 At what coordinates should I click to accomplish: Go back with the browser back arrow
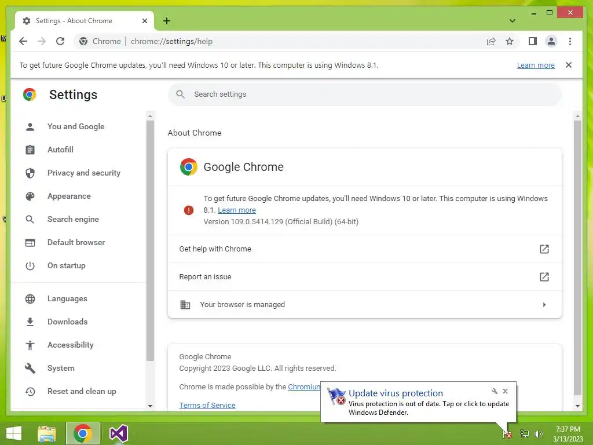click(23, 41)
